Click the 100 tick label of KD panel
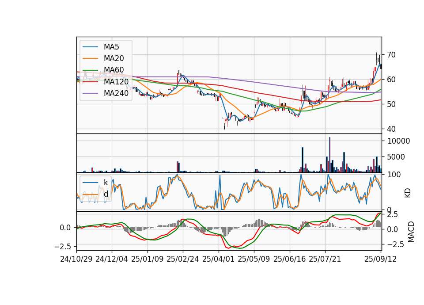This screenshot has height=305, width=424. point(394,175)
